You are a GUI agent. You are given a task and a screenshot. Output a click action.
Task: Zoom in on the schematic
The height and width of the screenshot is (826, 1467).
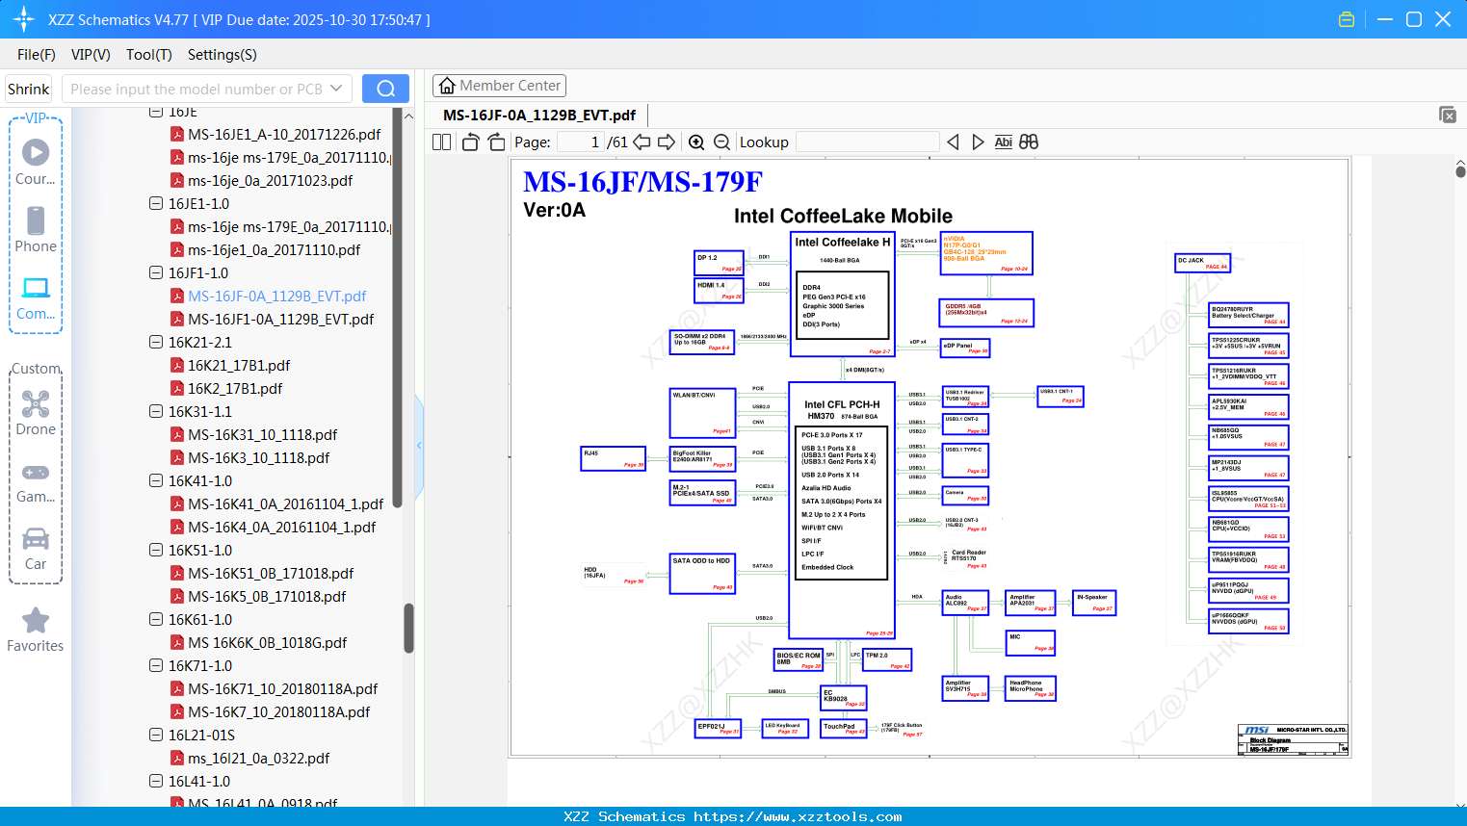(696, 142)
